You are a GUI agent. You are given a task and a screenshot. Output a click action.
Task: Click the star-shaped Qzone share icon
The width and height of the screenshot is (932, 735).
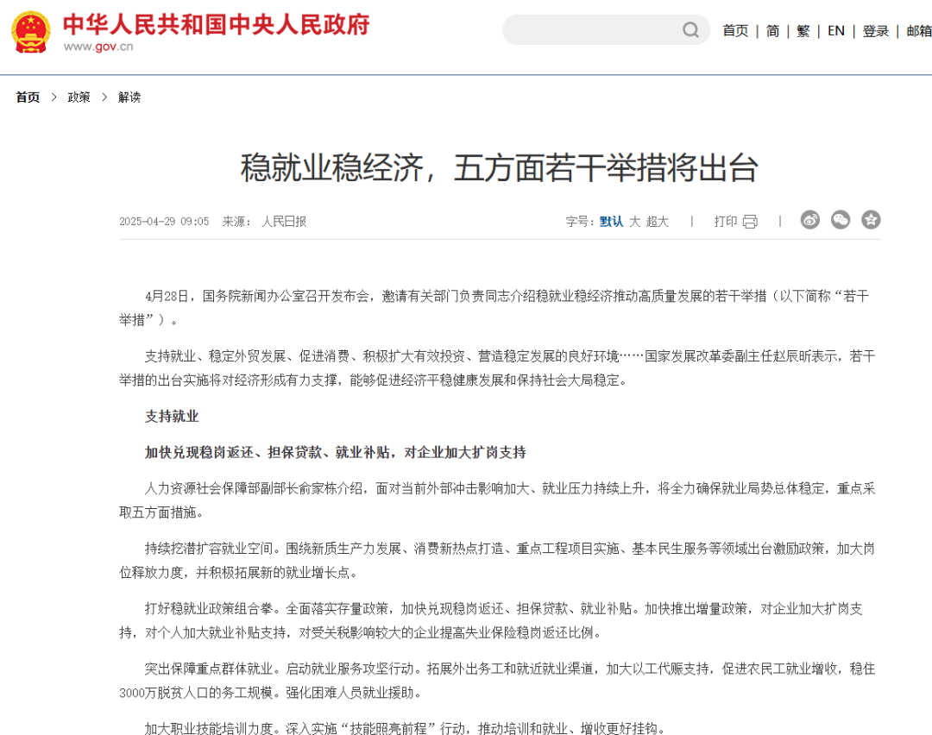click(x=871, y=220)
